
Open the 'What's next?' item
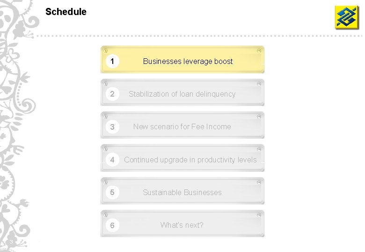click(x=182, y=225)
